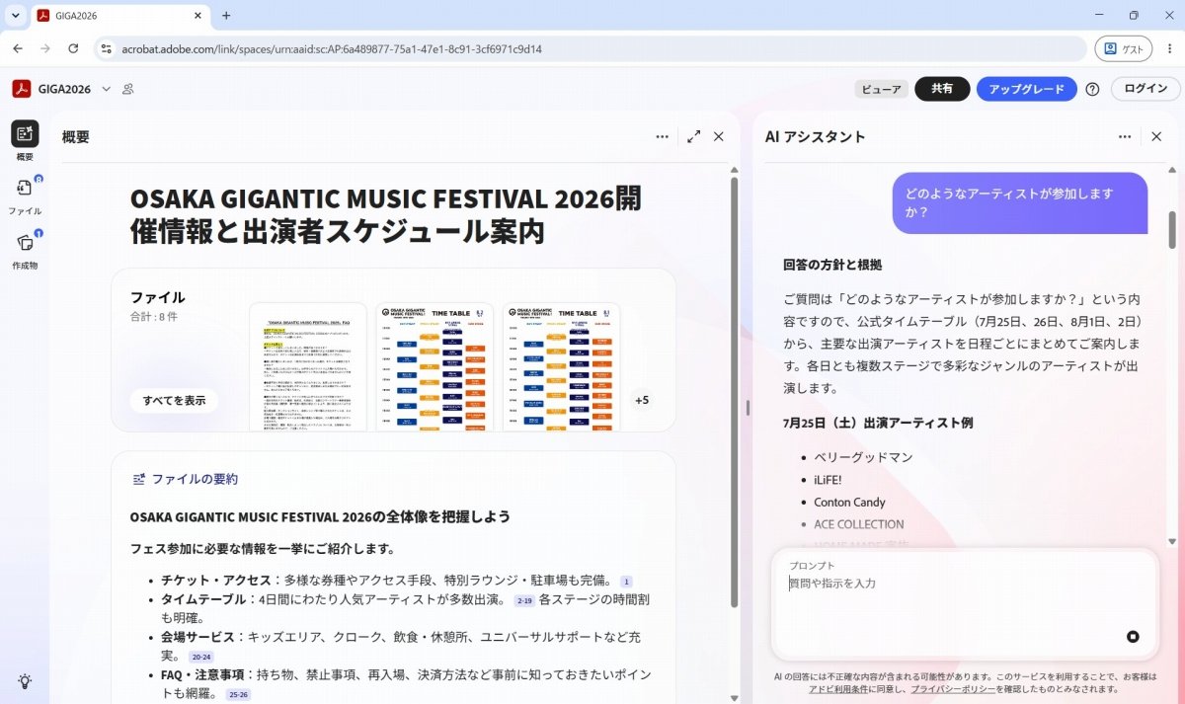Open the tab search dropdown arrow

pos(15,16)
